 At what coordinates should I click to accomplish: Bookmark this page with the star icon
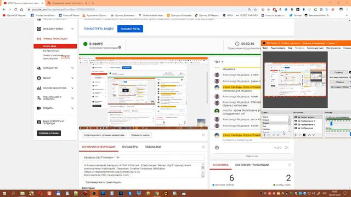click(256, 10)
